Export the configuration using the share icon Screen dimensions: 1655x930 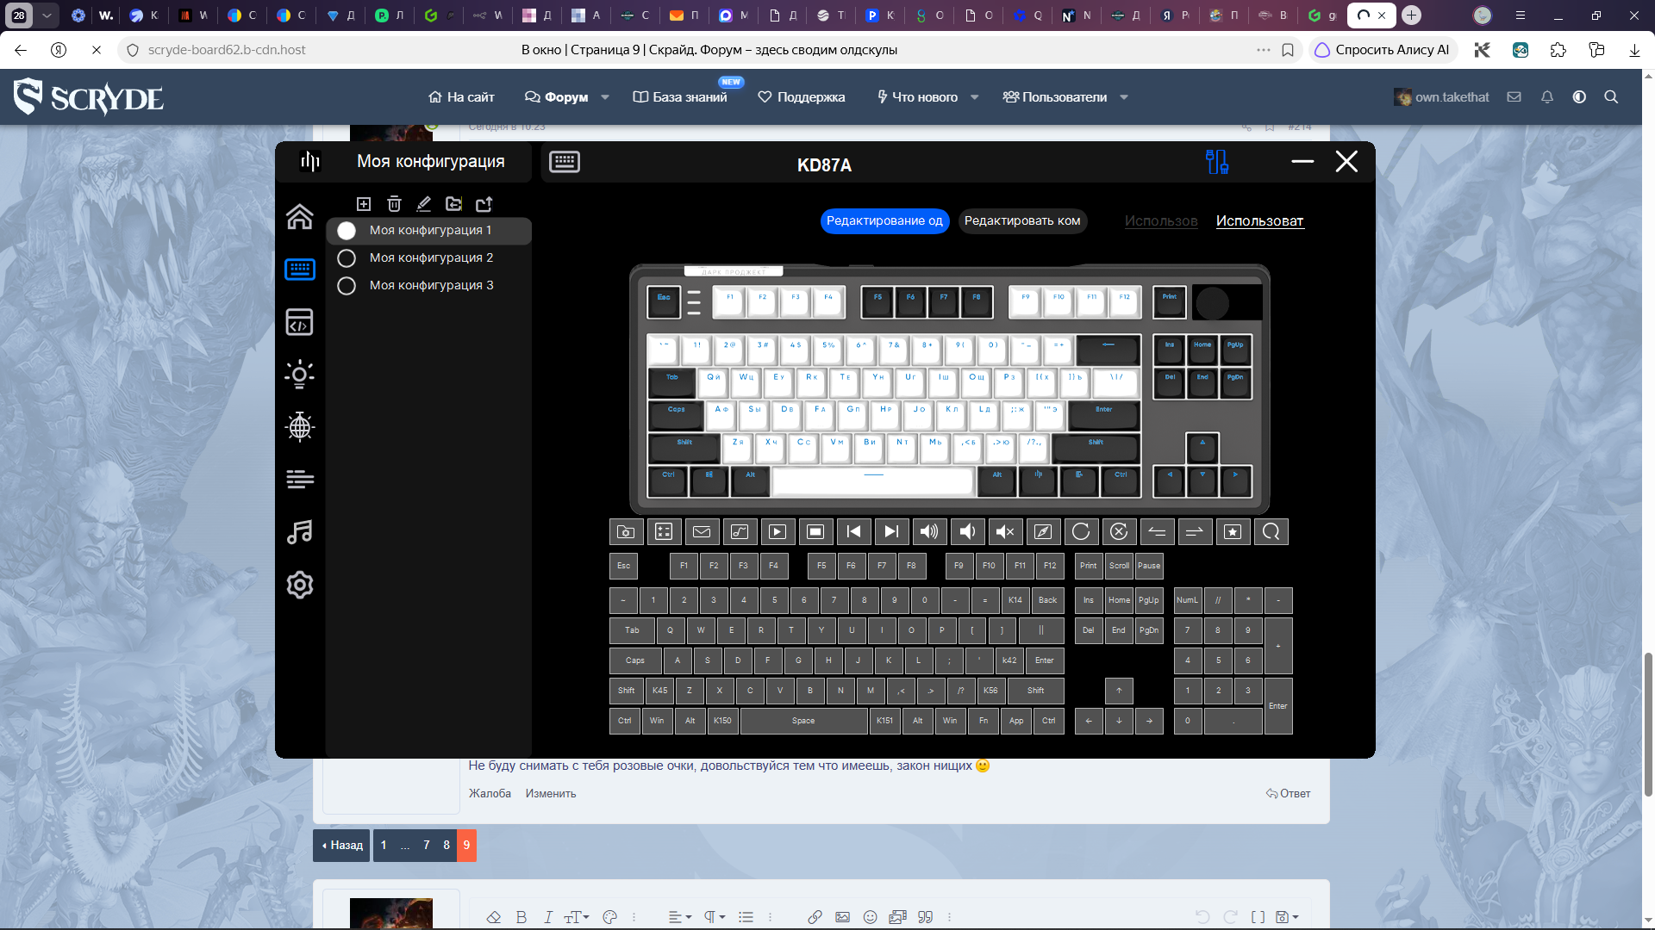coord(484,204)
